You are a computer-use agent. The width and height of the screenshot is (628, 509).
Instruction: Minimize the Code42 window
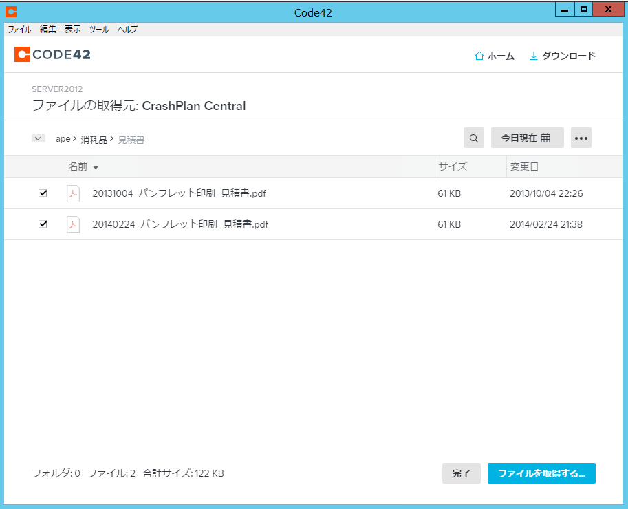(565, 10)
